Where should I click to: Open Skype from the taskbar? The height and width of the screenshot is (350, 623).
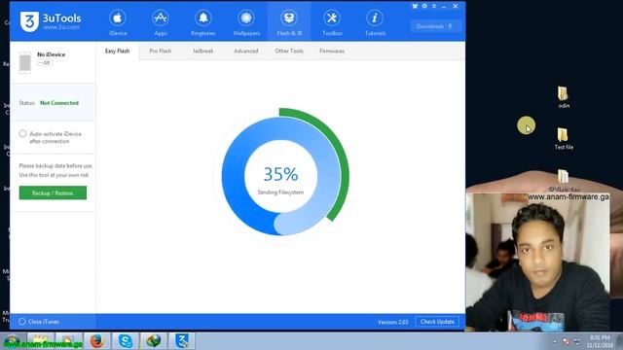coord(126,341)
